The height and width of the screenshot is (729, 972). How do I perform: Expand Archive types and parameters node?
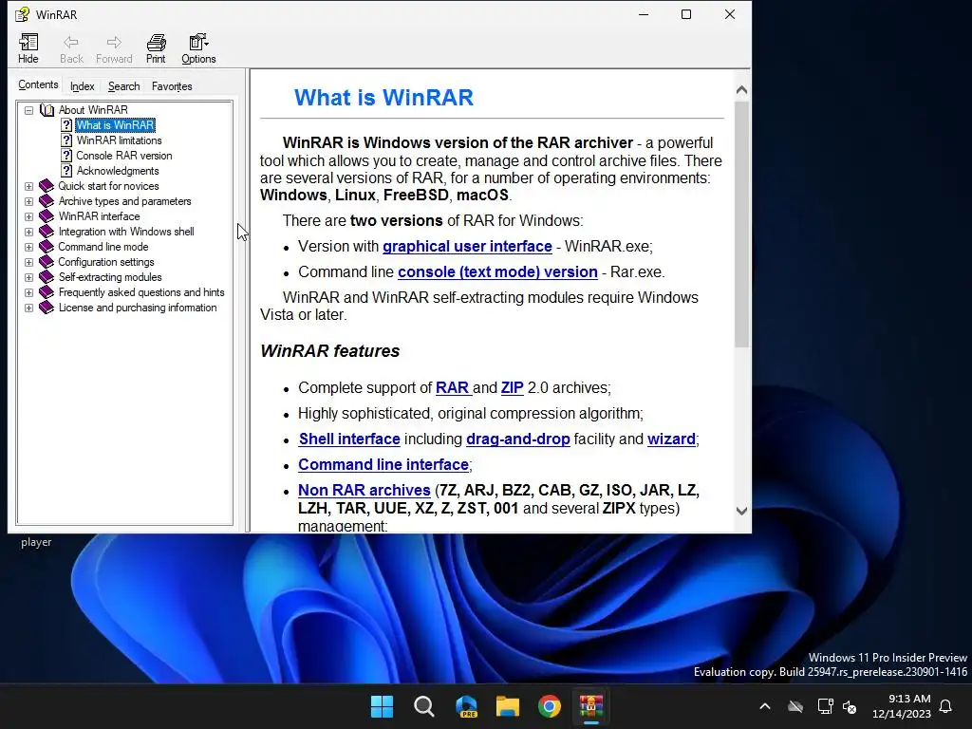pos(28,201)
